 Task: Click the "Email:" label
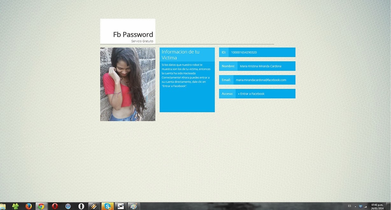[x=226, y=80]
